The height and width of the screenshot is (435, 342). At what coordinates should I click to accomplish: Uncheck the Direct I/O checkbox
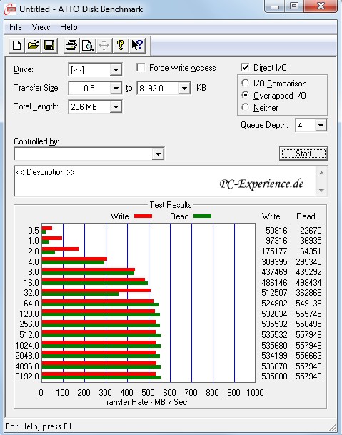click(x=245, y=67)
